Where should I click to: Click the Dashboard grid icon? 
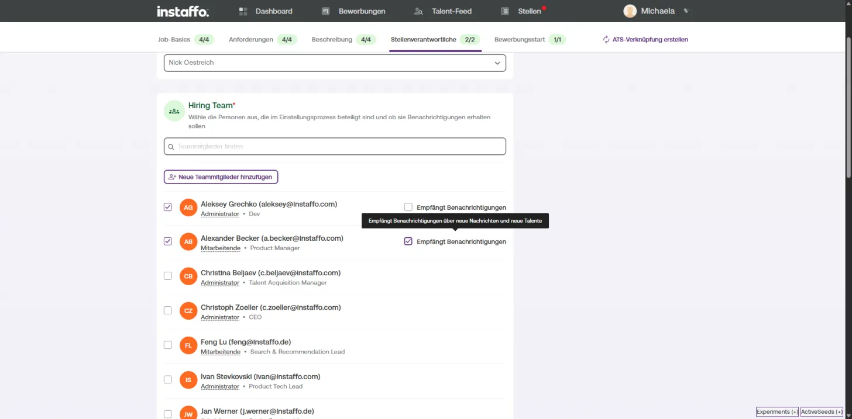click(243, 11)
